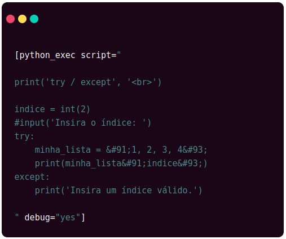Click the print(minha_lista...) line
This screenshot has height=239, width=286.
tap(121, 163)
